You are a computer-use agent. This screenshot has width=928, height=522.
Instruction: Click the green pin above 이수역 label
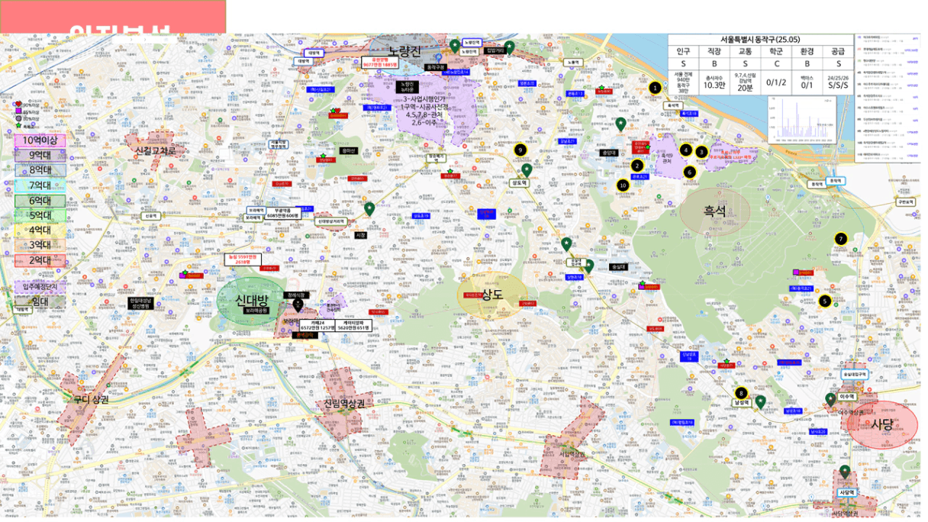pos(830,399)
